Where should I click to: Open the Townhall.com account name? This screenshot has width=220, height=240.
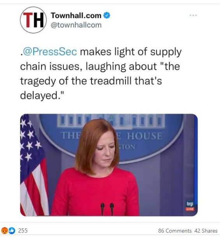point(76,16)
